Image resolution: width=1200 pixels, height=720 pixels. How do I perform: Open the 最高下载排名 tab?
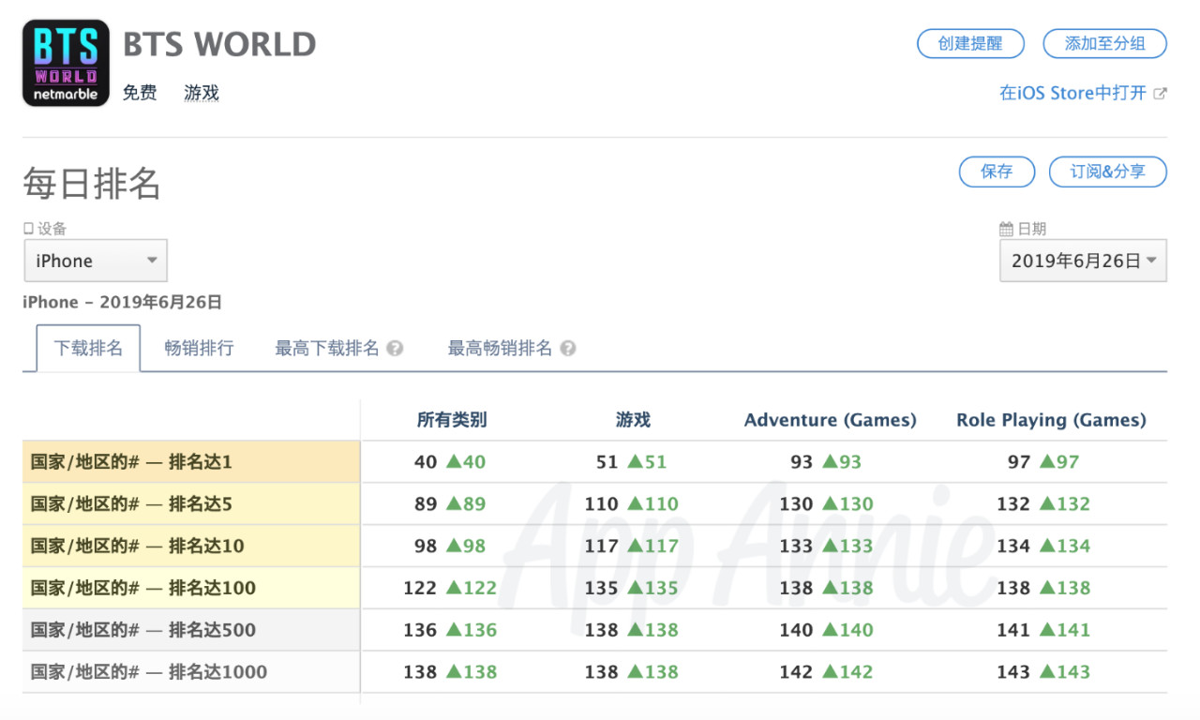click(327, 349)
